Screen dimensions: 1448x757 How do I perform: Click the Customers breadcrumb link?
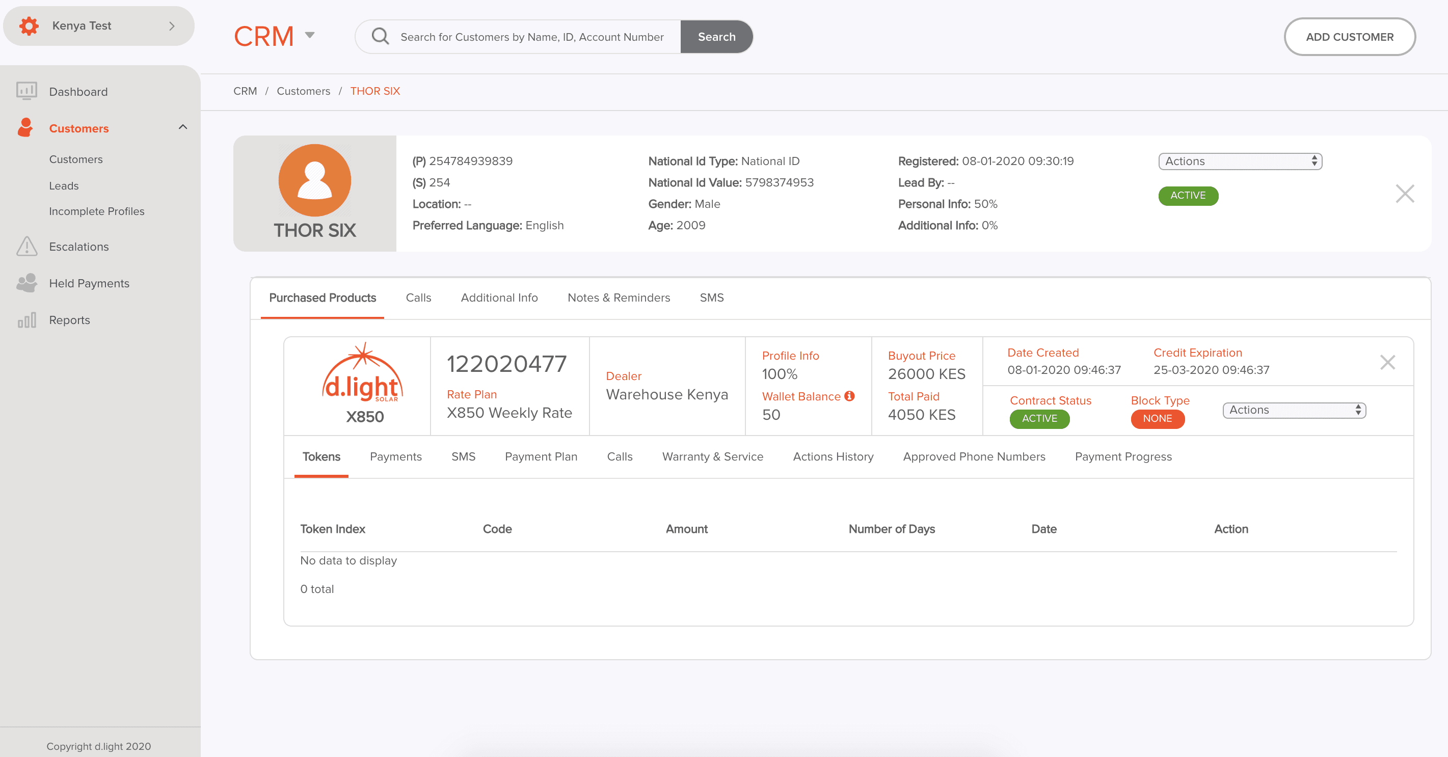303,91
